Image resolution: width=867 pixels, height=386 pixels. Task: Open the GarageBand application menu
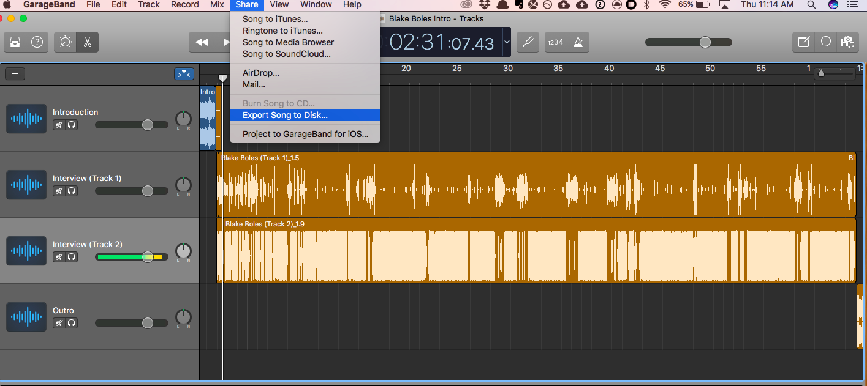click(x=49, y=5)
